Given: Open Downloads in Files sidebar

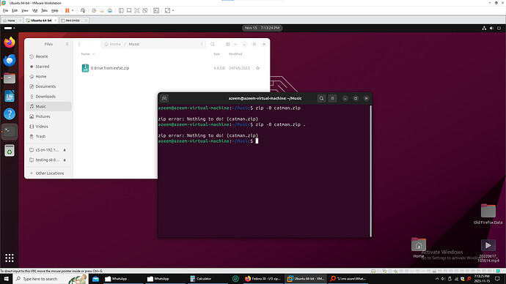Looking at the screenshot, I should click(x=48, y=97).
